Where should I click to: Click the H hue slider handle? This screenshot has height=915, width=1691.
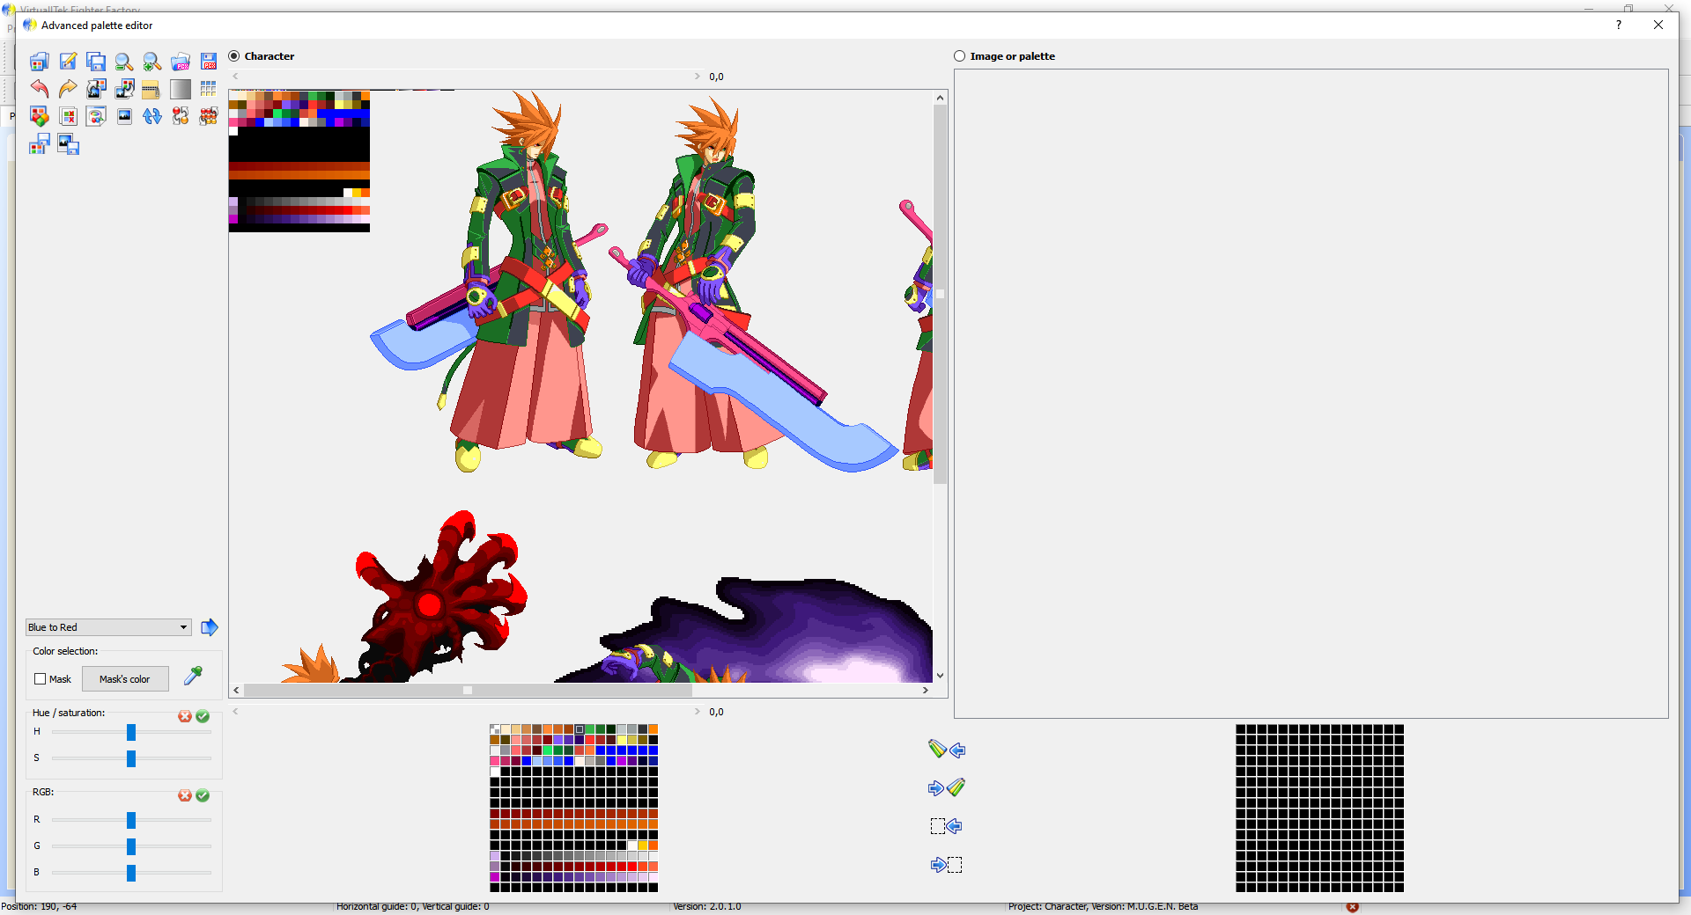pos(131,732)
